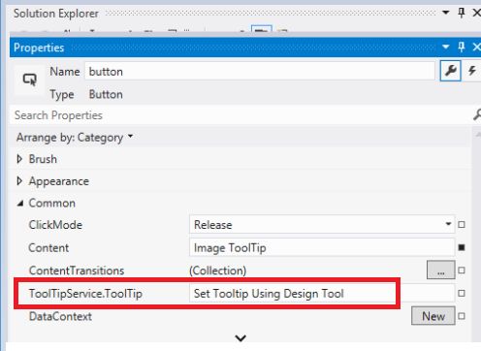Screen dimensions: 481x351
Task: Click the search magnifier icon
Action: pos(477,114)
